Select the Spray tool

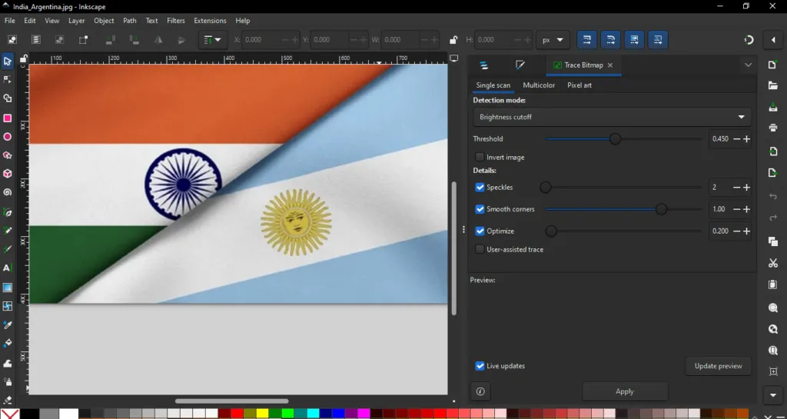pos(7,381)
